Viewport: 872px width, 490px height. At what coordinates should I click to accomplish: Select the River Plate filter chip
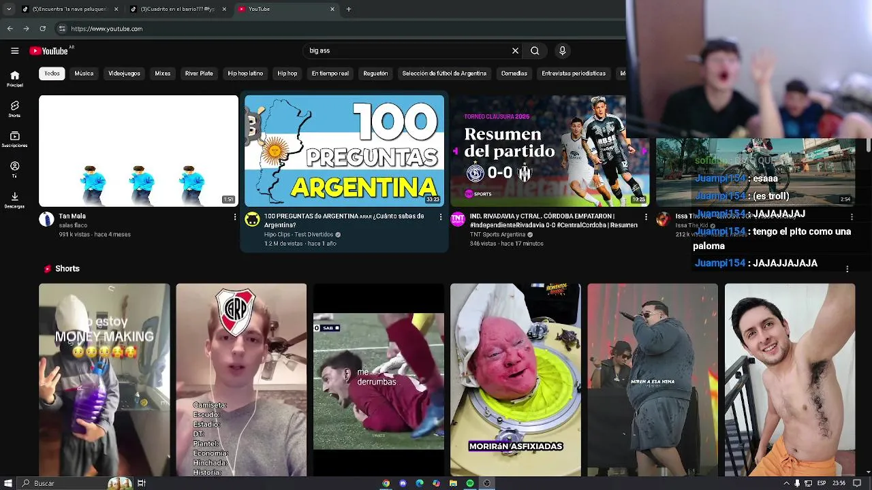coord(199,73)
